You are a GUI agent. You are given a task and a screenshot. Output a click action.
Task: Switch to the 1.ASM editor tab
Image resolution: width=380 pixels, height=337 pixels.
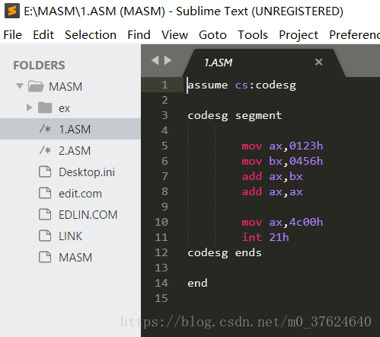(264, 63)
